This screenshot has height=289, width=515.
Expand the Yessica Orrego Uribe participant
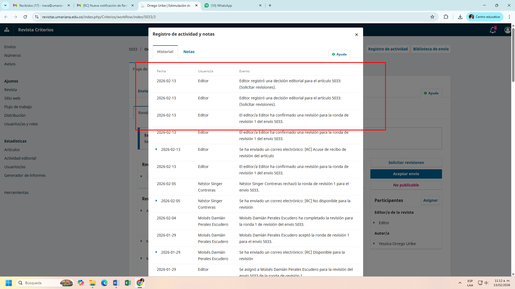pos(374,244)
